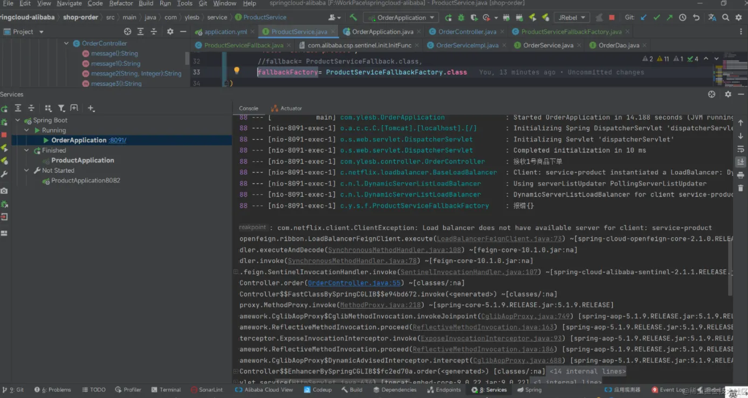Click Git commit green checkmark
Screen dimensions: 748x398
click(656, 17)
